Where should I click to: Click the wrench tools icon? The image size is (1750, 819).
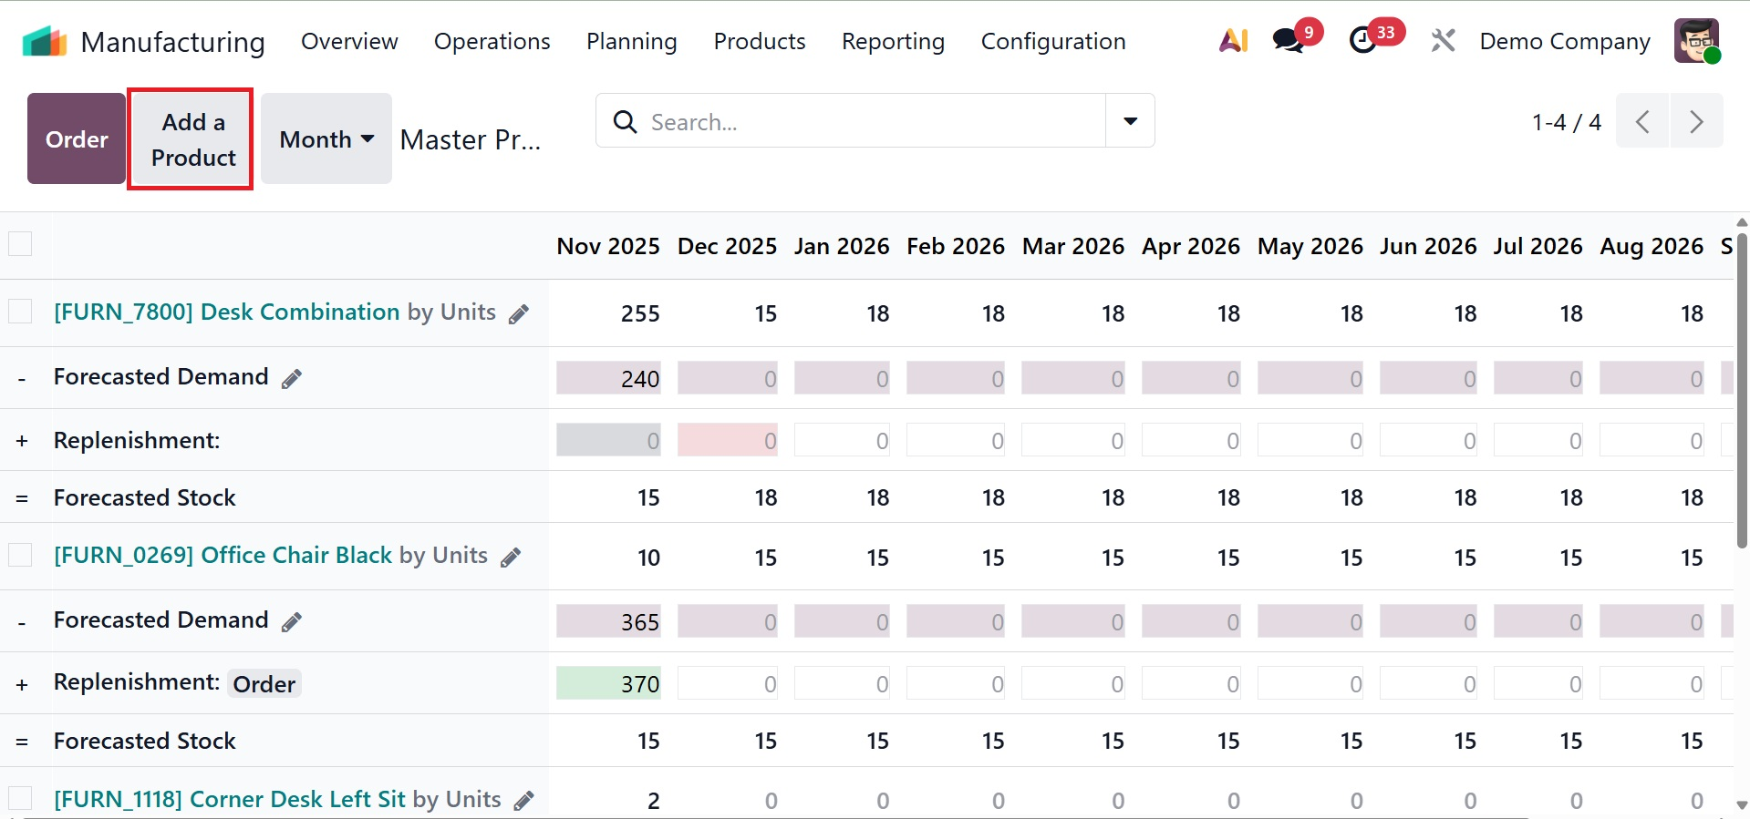1443,41
